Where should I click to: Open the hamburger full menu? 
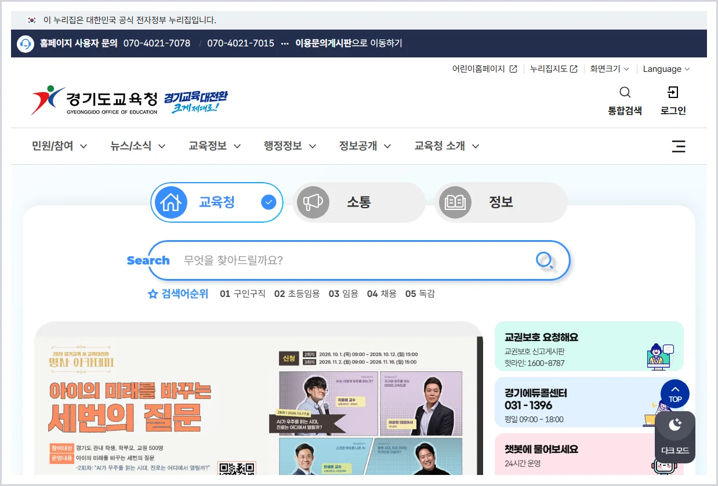click(679, 146)
